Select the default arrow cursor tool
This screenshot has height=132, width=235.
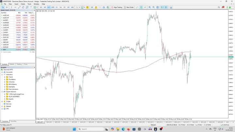3,7
